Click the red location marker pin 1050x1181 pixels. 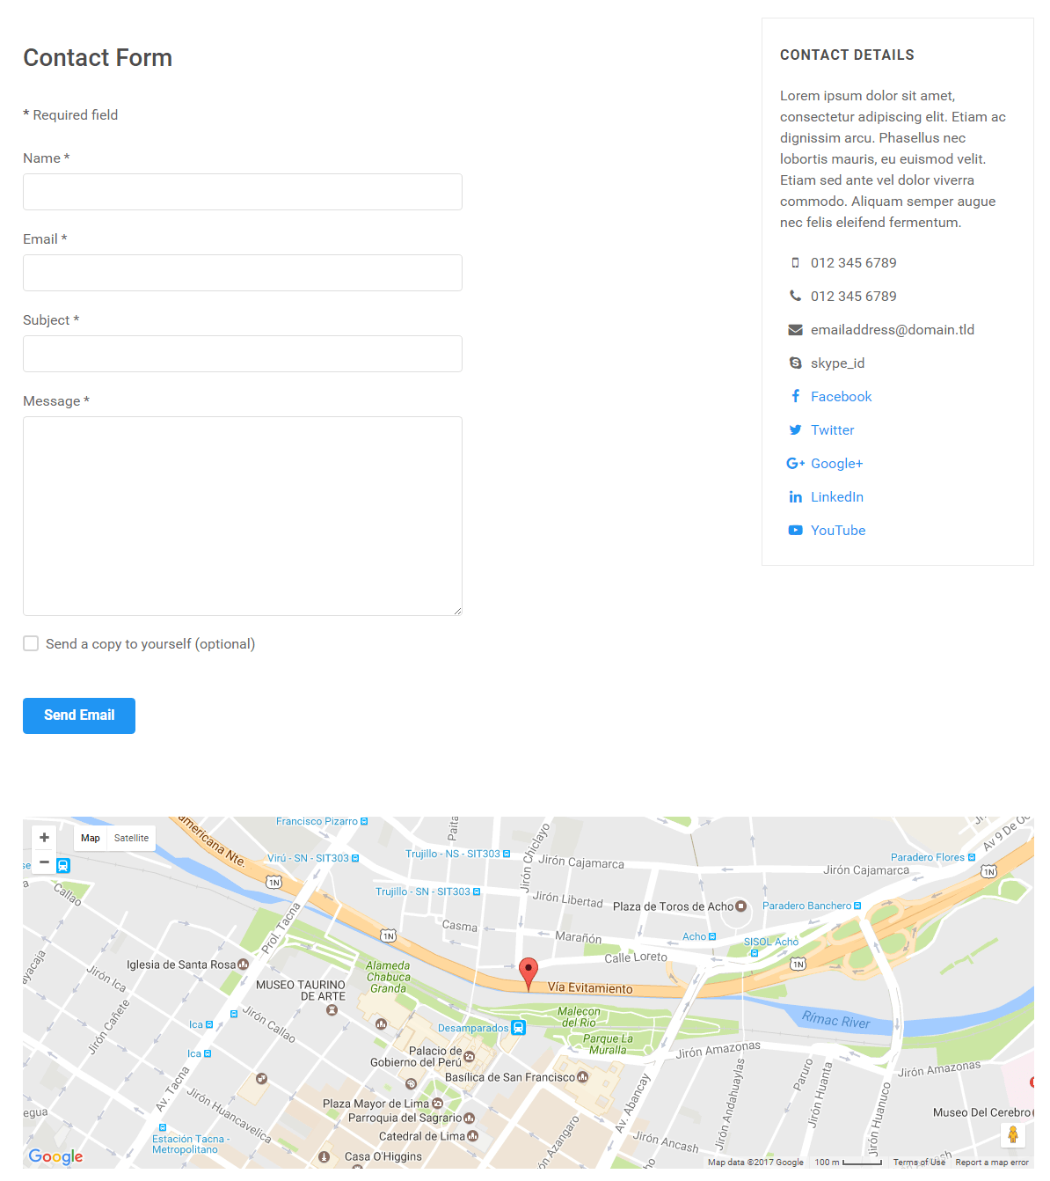point(529,973)
